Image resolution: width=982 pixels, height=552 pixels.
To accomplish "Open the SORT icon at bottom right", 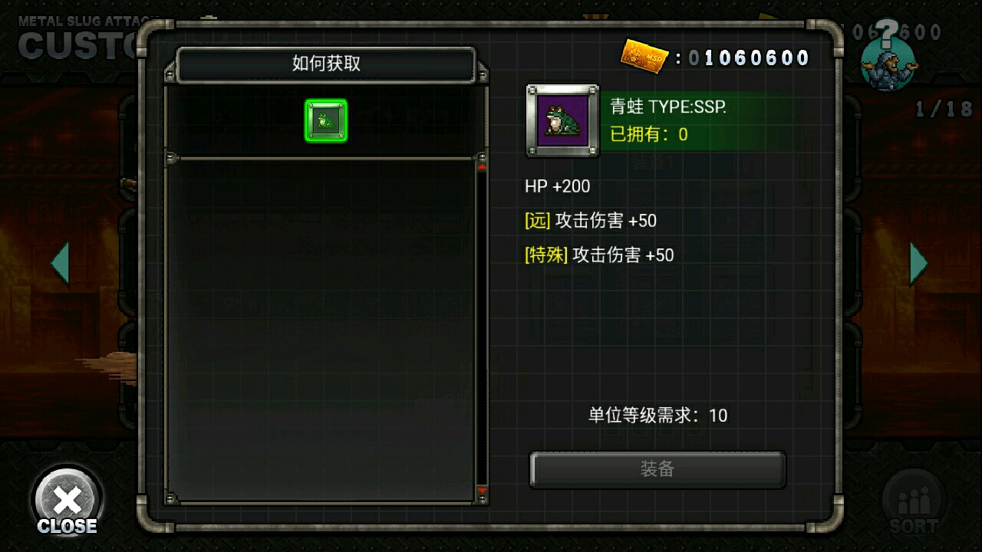I will 914,504.
